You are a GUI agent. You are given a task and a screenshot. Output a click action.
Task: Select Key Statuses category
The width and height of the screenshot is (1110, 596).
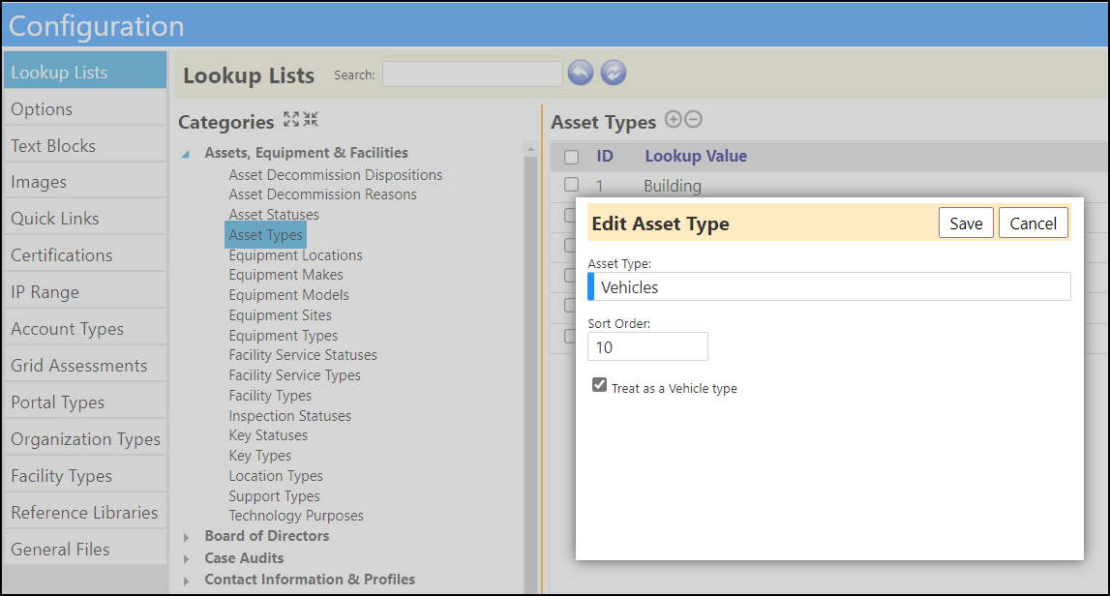tap(268, 435)
